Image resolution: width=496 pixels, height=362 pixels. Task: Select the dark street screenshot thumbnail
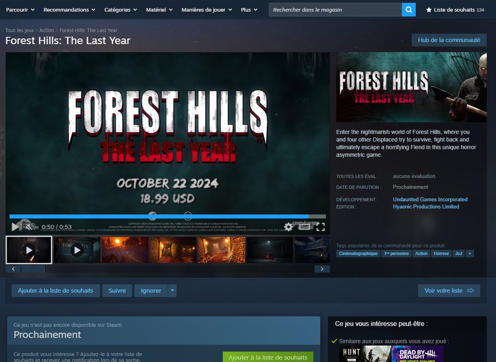click(x=269, y=250)
